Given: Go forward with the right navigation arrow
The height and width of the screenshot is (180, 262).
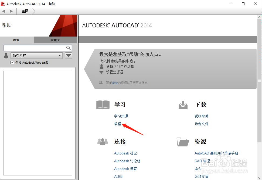Looking at the screenshot, I should coord(11,11).
